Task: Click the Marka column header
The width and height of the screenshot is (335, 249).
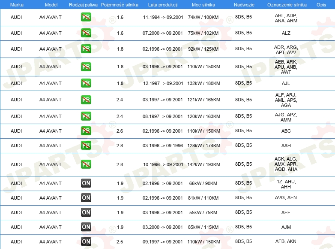Action: [x=17, y=5]
